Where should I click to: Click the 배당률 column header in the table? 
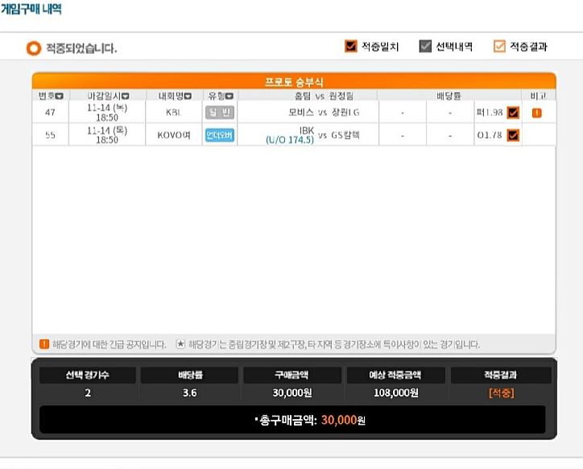coord(449,96)
